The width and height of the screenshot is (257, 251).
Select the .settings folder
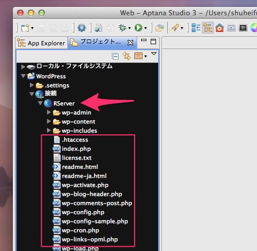point(57,85)
